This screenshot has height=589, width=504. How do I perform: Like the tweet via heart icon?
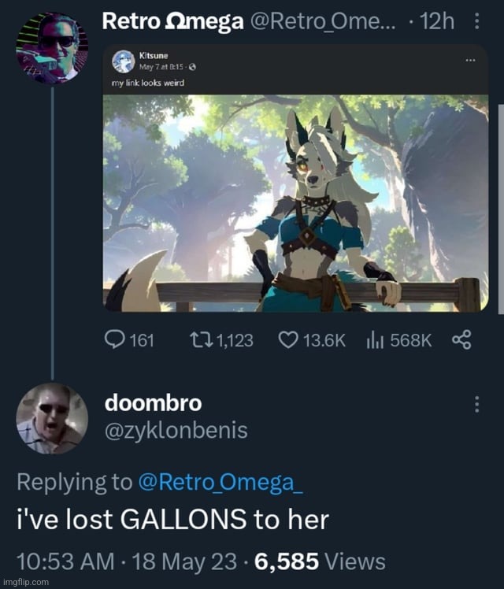click(x=288, y=340)
